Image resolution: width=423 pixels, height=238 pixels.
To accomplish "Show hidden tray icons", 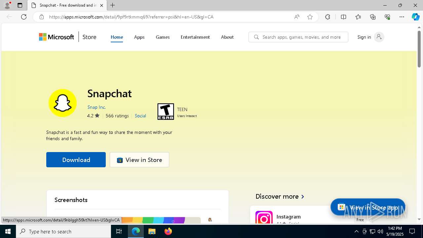I will [x=356, y=231].
